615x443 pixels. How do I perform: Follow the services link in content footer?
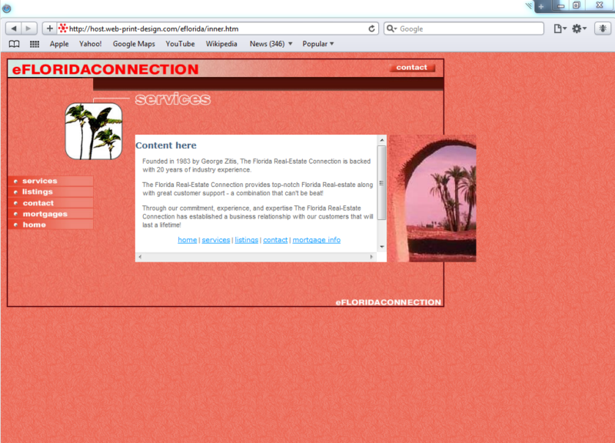[216, 240]
